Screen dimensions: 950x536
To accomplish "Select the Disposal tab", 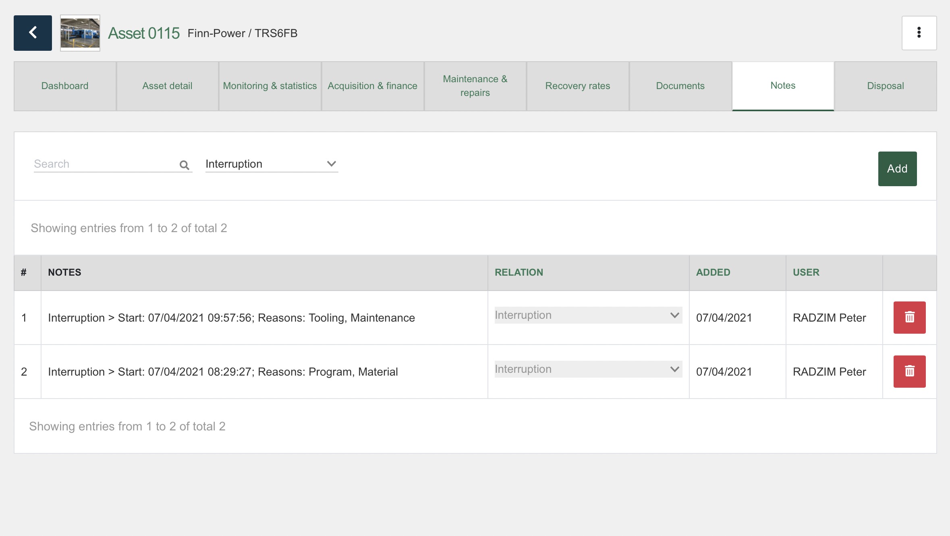I will [885, 86].
